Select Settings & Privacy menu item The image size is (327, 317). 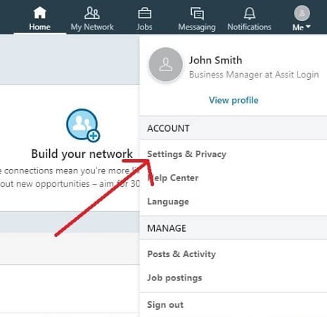point(187,154)
